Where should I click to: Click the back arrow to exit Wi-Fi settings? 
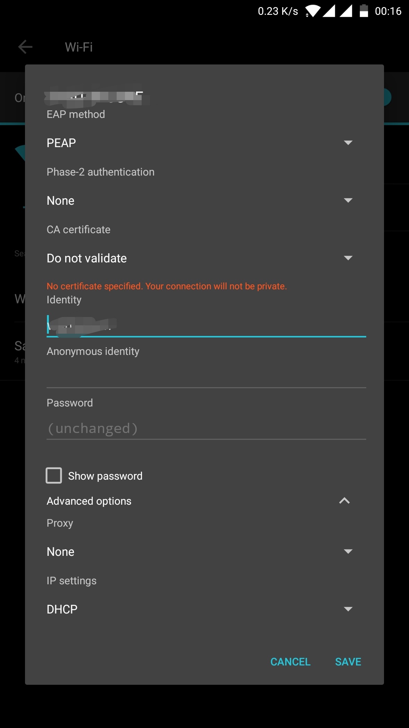click(25, 47)
